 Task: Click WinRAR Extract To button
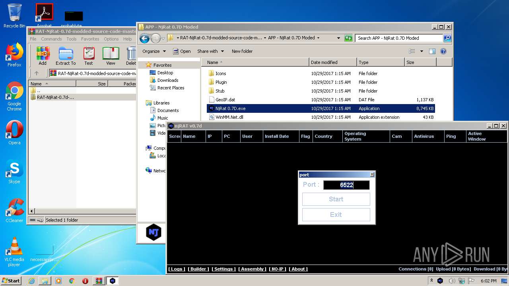click(x=66, y=56)
